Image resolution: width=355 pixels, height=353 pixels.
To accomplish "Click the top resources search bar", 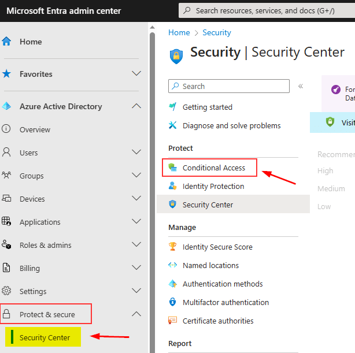I will [x=266, y=10].
